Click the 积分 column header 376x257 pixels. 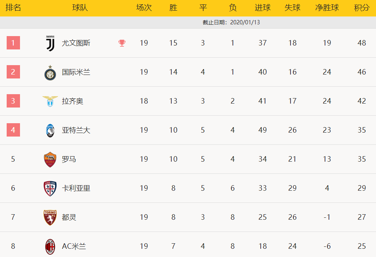pos(361,8)
